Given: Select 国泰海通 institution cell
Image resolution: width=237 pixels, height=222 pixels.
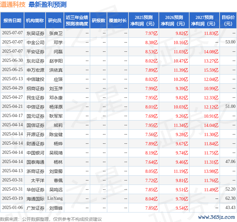Looking at the screenshot, I should click(35, 162).
